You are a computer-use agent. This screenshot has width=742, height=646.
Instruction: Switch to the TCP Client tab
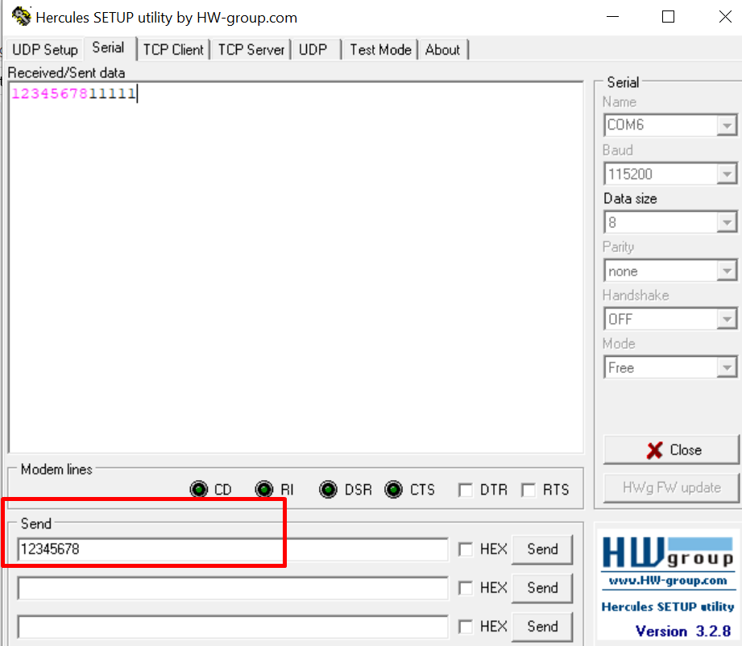[173, 49]
